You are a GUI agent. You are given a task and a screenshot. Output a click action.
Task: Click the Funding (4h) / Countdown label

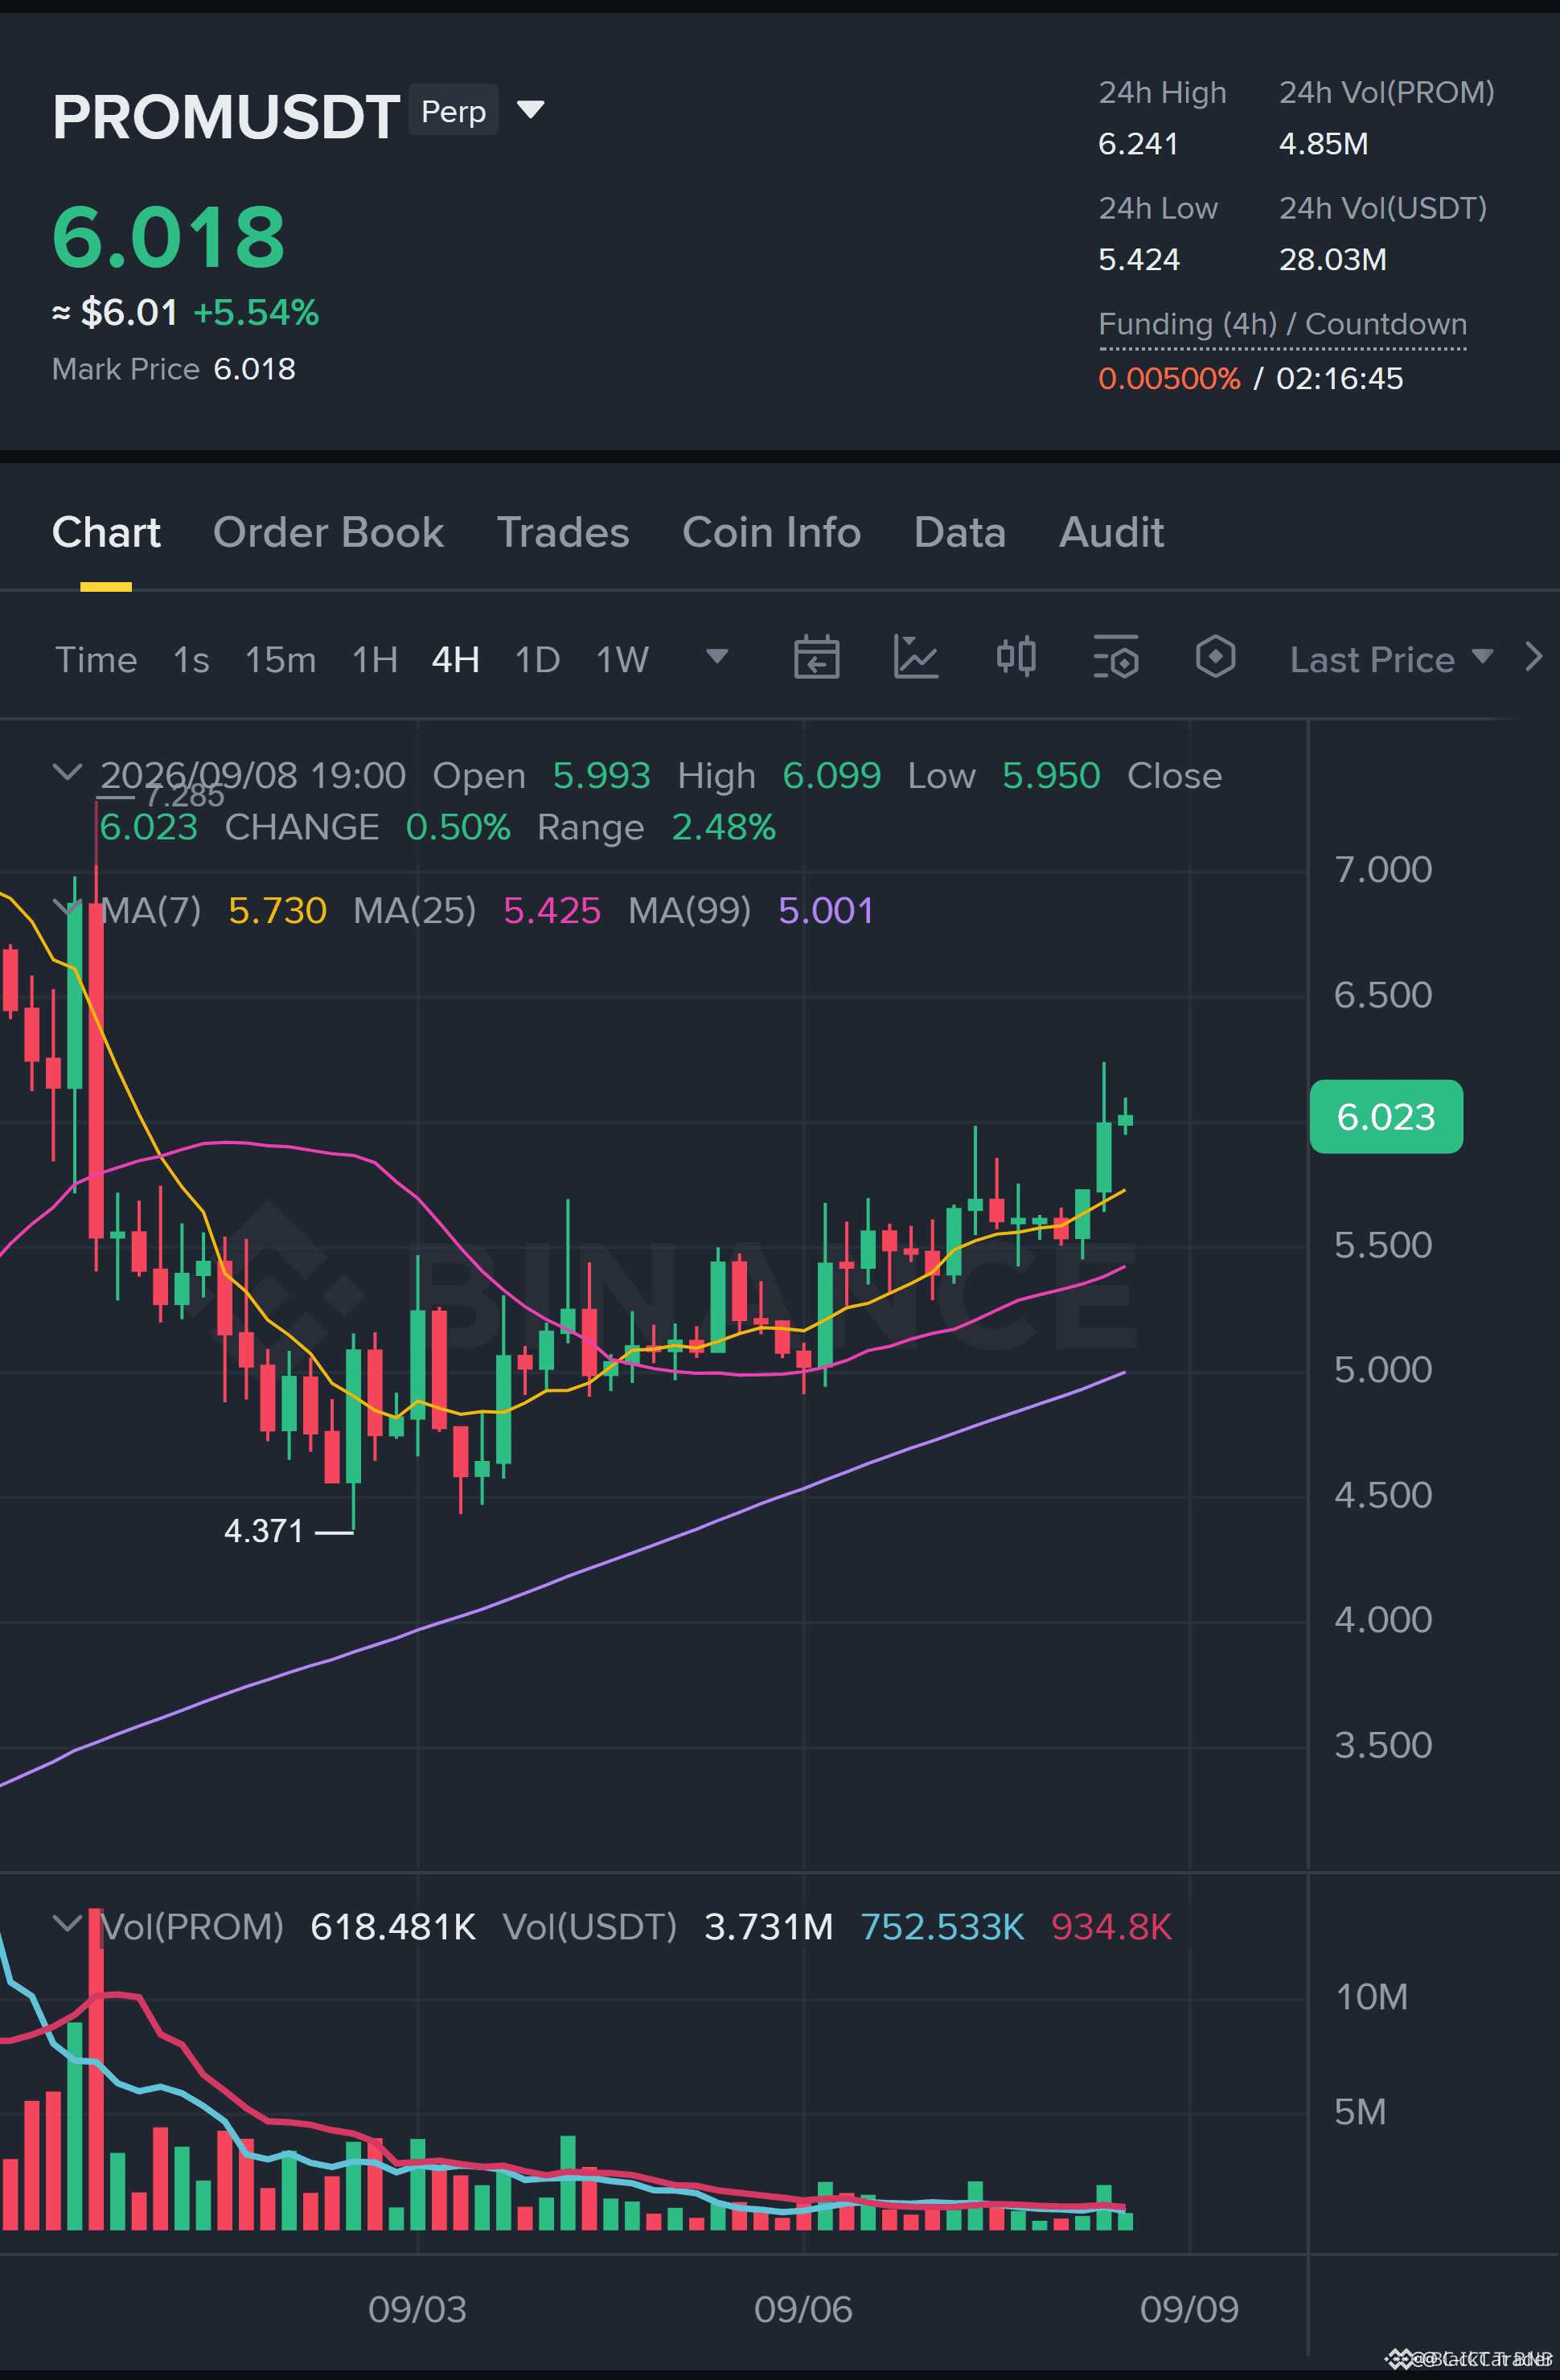click(1282, 325)
